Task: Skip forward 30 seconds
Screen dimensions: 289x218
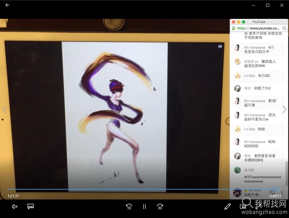Action: pyautogui.click(x=160, y=207)
